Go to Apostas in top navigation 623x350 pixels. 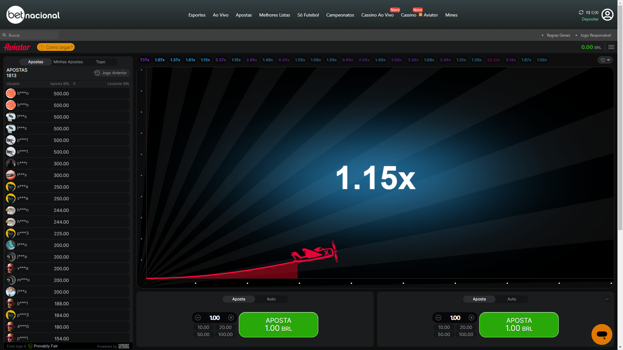coord(244,15)
